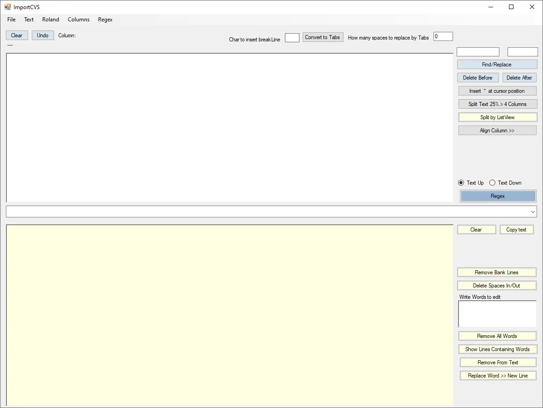Click the second replace text field above Find/Replace

(x=523, y=52)
